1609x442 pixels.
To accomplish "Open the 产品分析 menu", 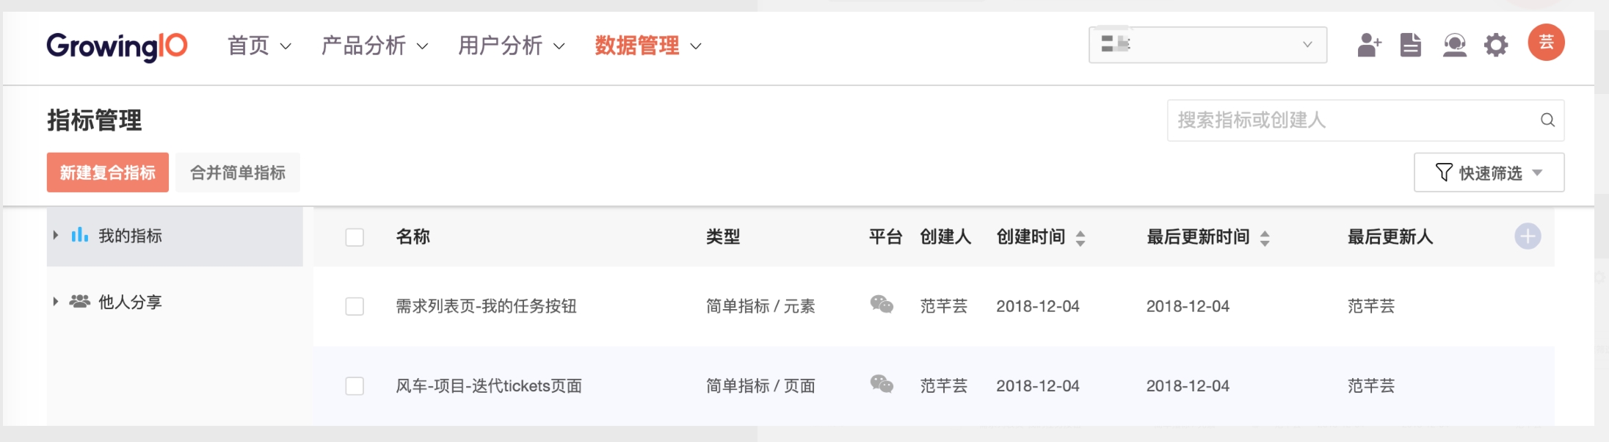I will [374, 46].
